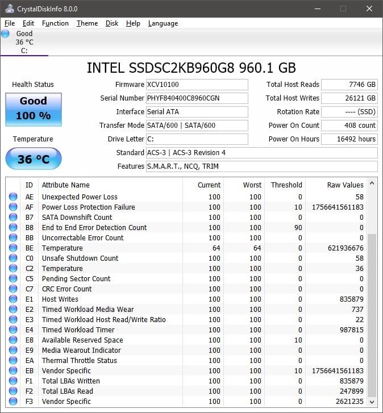Click the CrystalDiskInfo app icon in title bar
The width and height of the screenshot is (383, 413).
tap(10, 9)
